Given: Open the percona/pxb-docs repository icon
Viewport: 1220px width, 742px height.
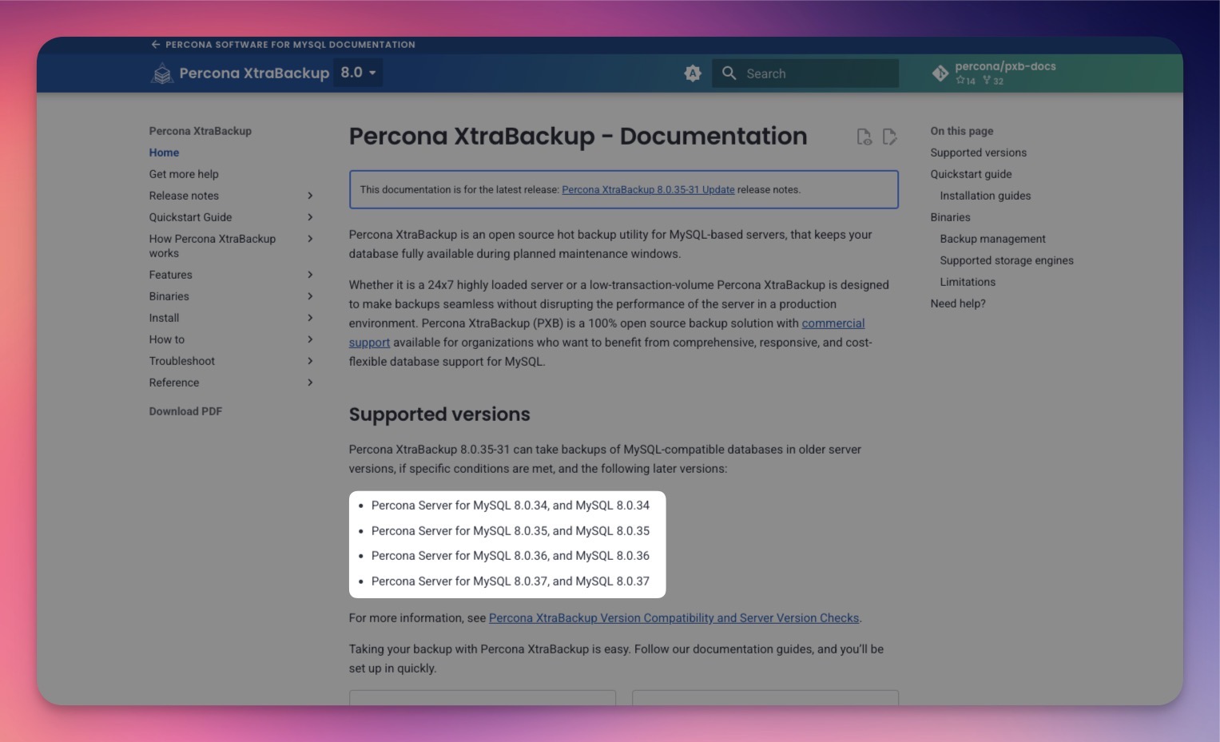Looking at the screenshot, I should coord(940,73).
